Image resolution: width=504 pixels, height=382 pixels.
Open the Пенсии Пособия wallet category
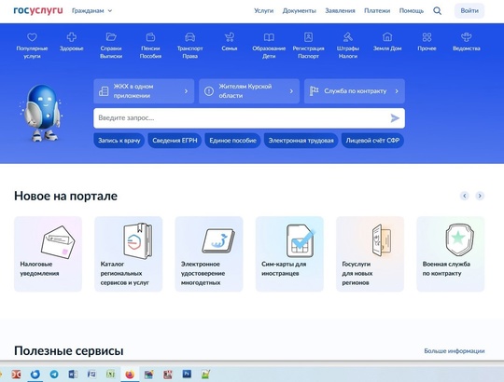(x=150, y=46)
